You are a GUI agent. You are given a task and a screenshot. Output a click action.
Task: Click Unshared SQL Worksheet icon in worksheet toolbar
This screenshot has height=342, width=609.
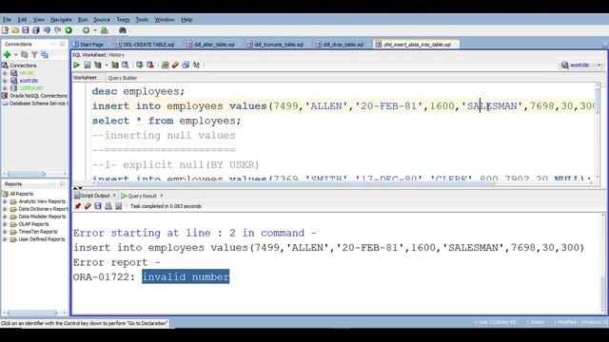(x=165, y=65)
